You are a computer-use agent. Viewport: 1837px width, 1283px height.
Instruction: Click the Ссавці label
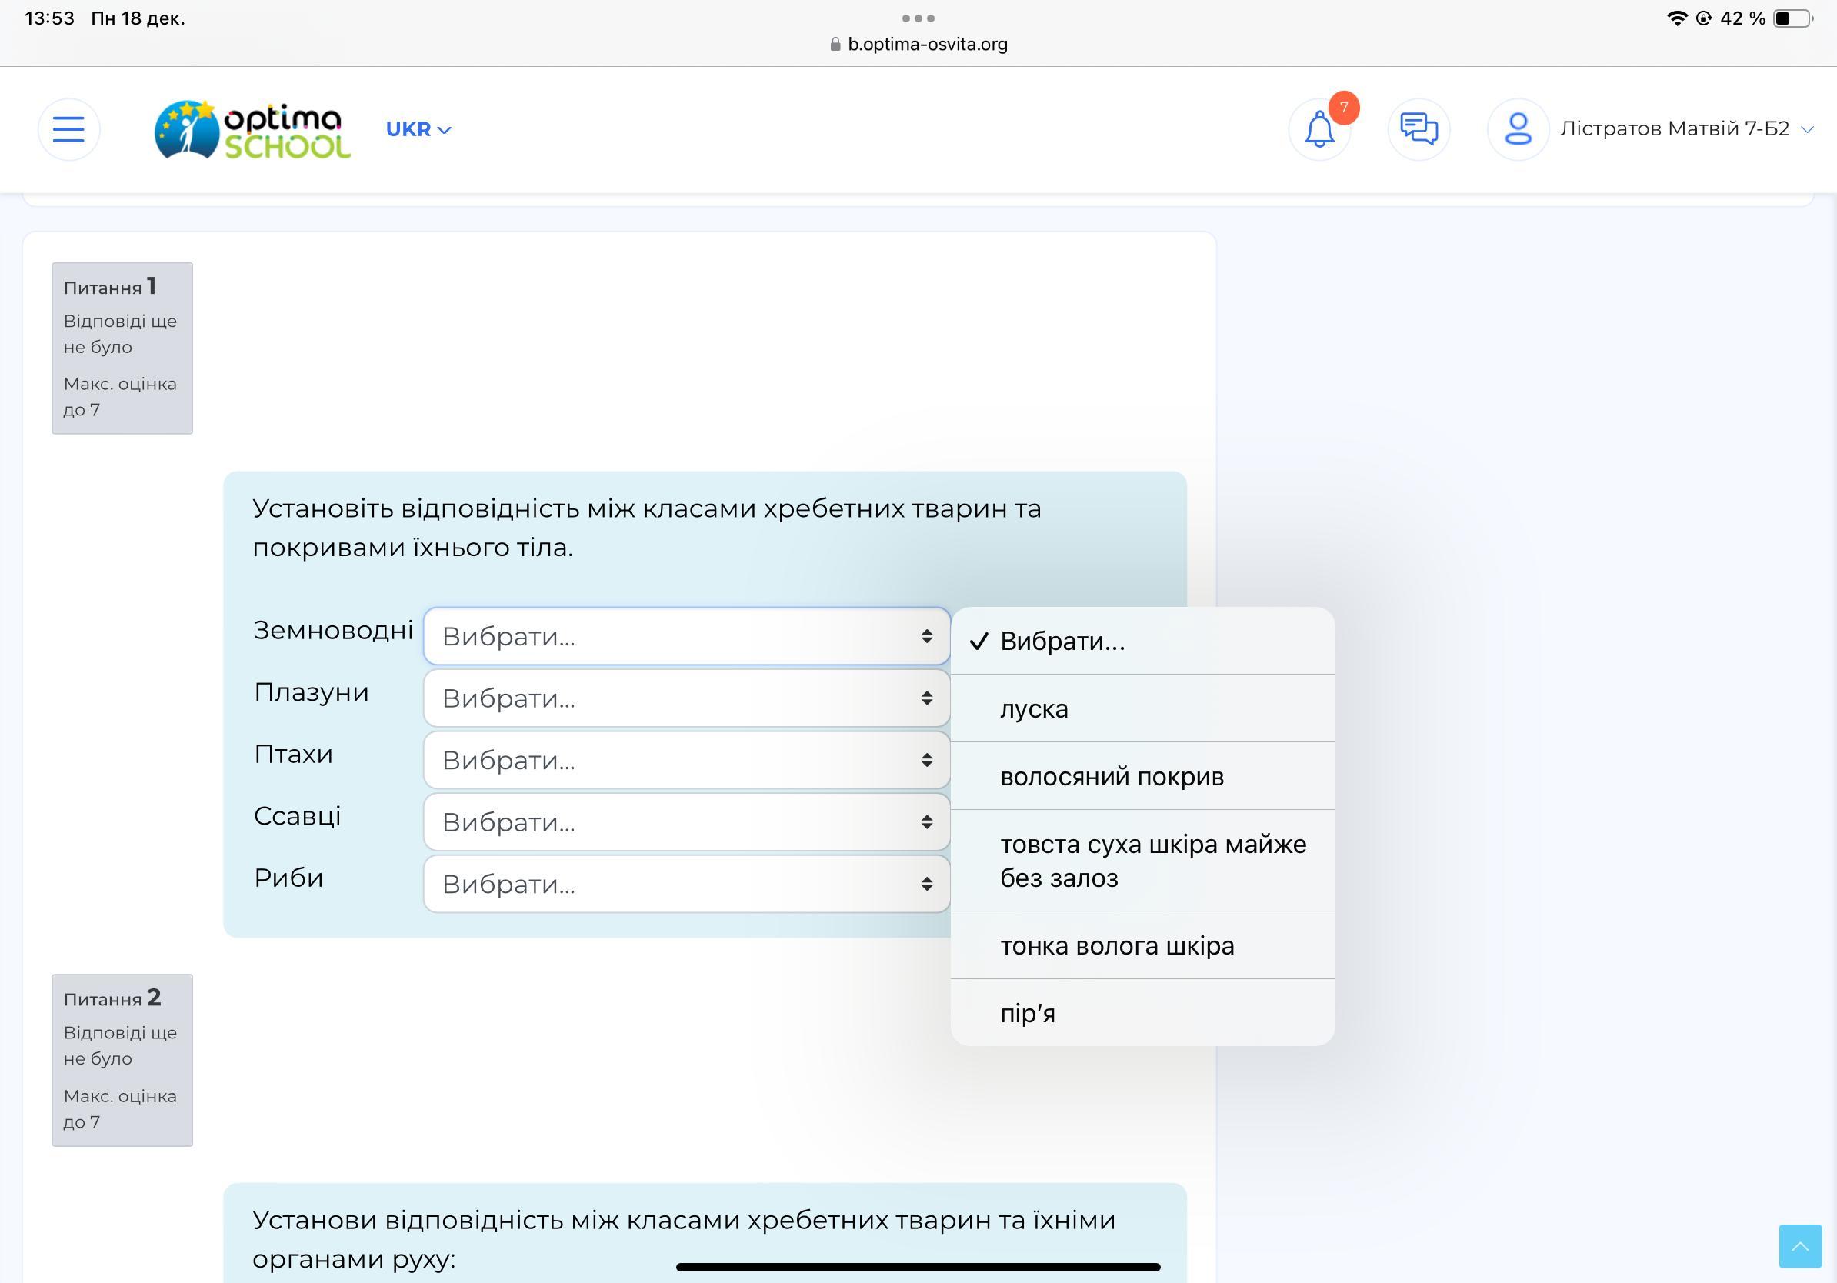pos(298,816)
